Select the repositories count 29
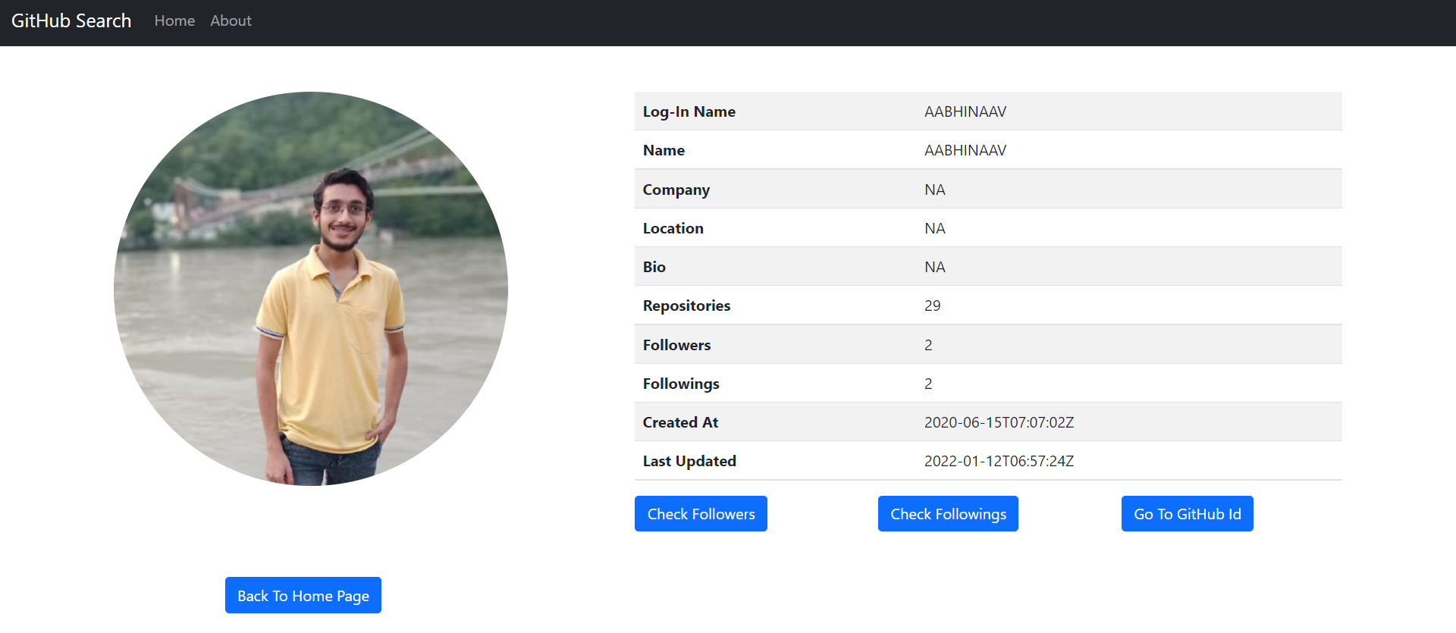 (x=933, y=306)
